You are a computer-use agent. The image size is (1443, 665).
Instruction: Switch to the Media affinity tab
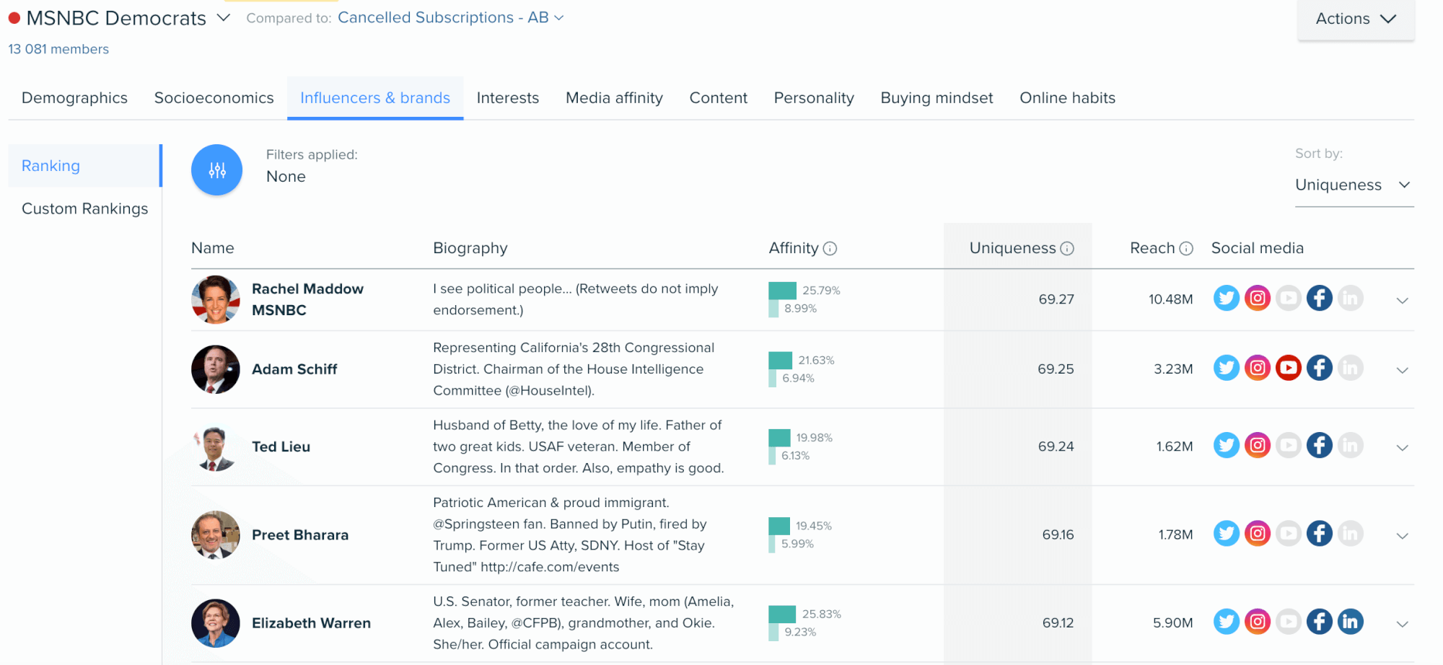(614, 98)
